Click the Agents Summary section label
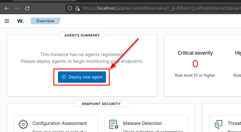Viewport: 241px width, 132px height. pos(82,35)
